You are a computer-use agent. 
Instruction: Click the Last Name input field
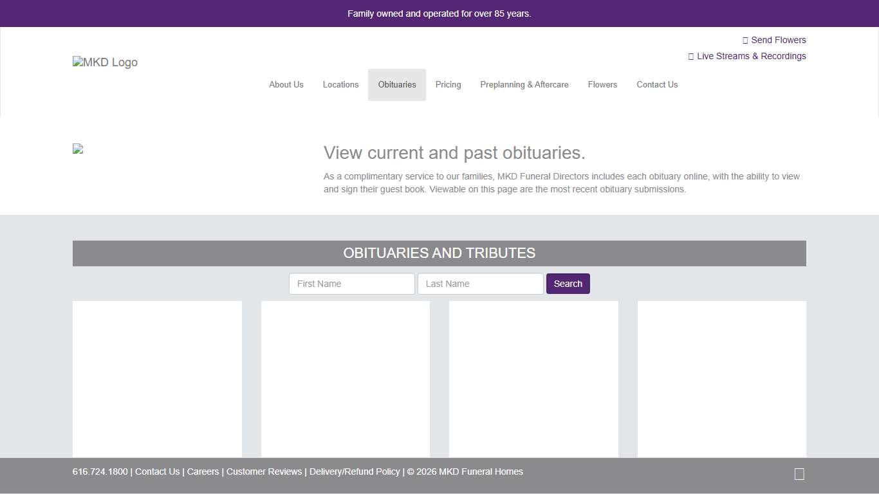(480, 284)
